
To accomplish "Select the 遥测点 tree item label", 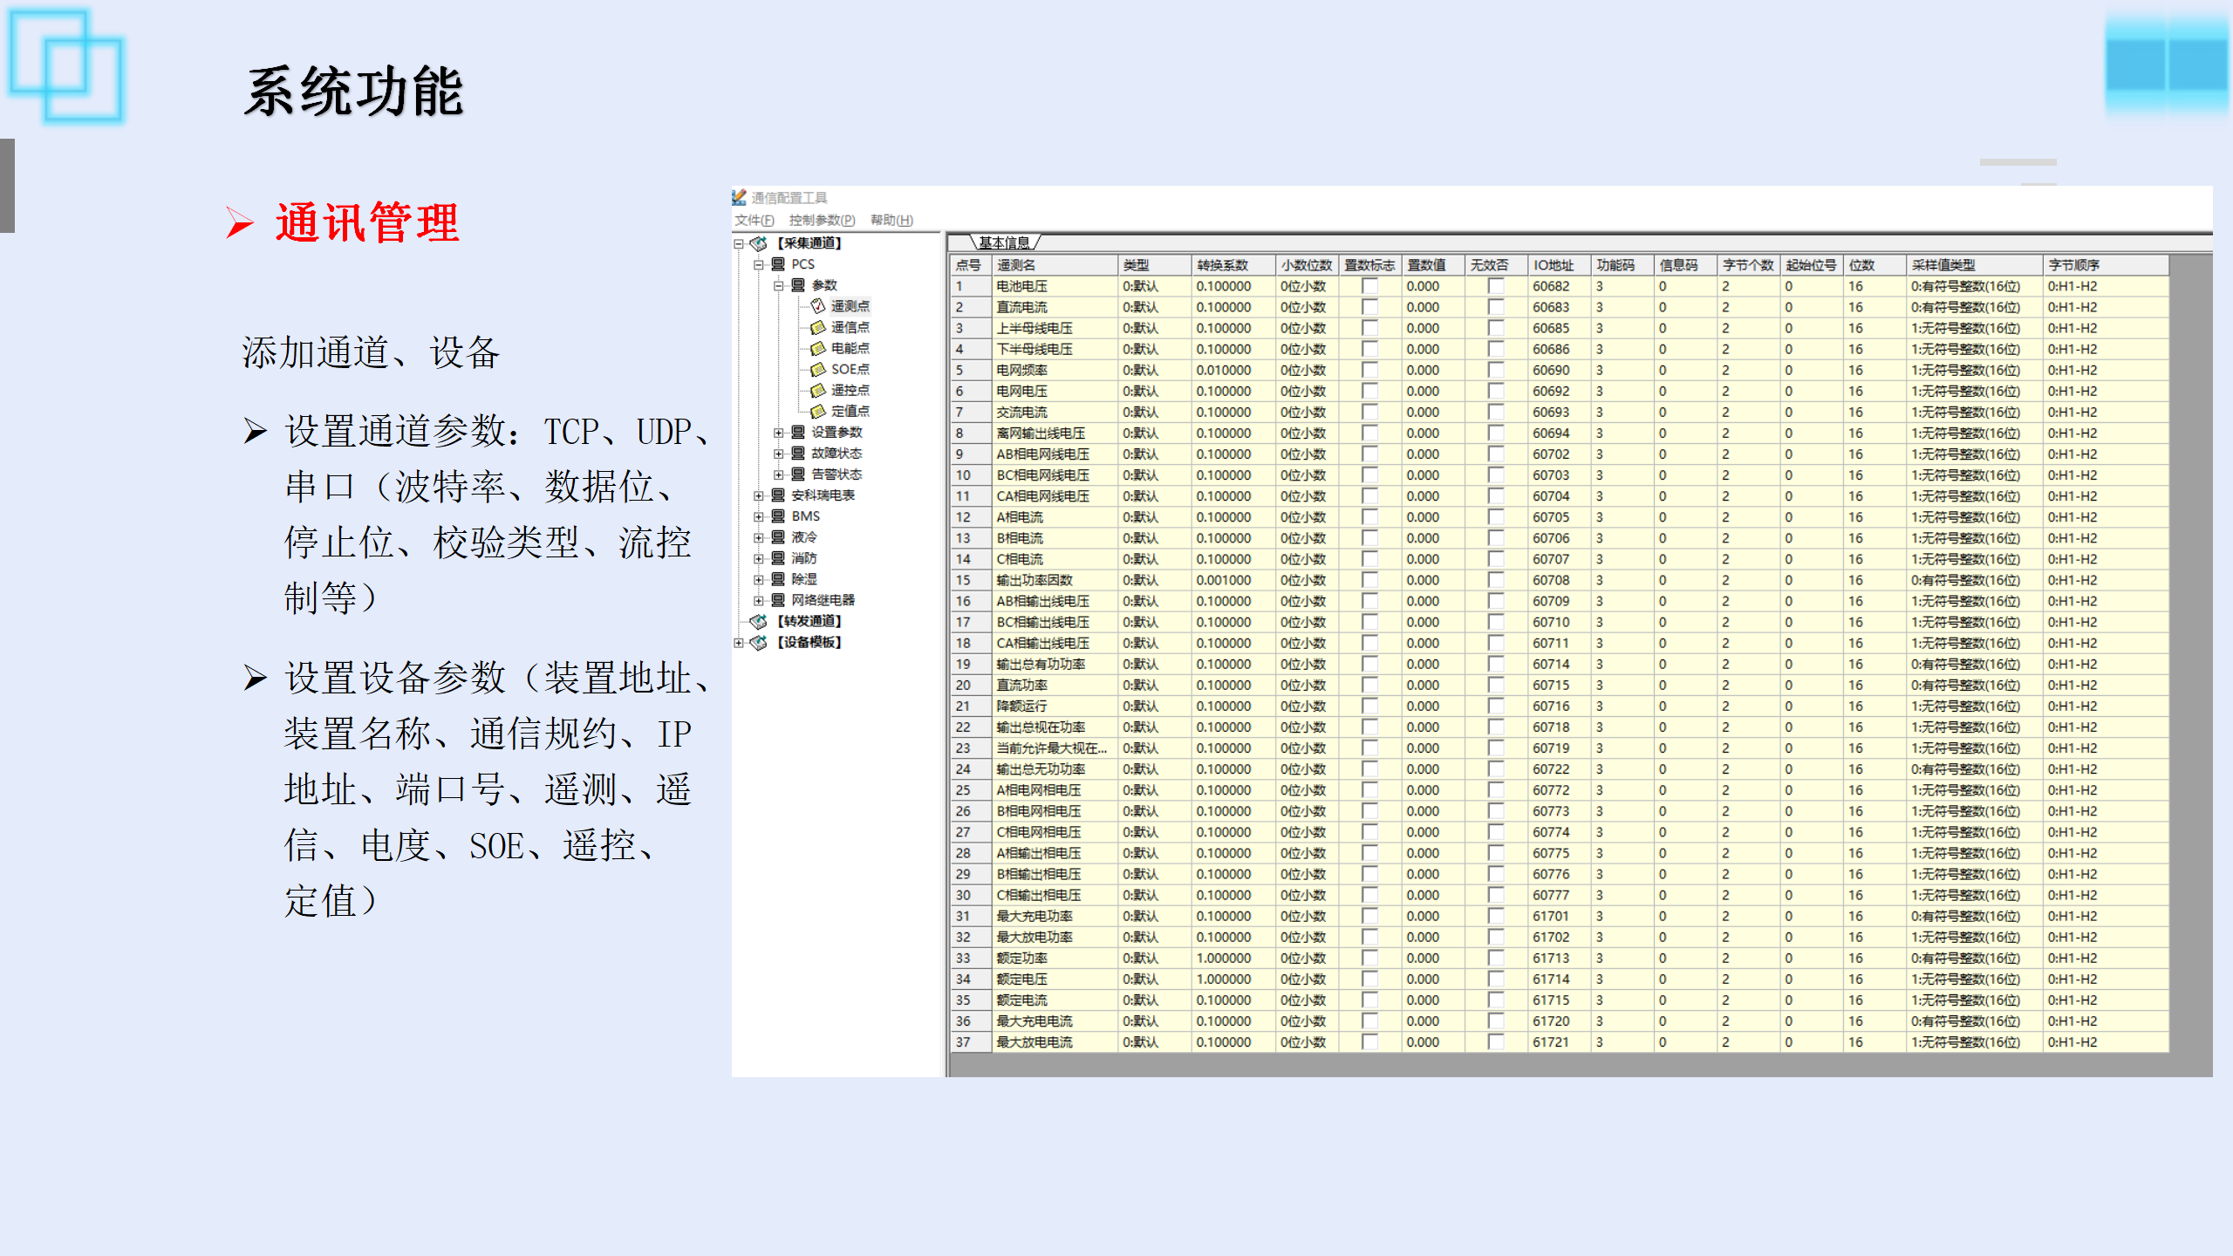I will (x=850, y=306).
